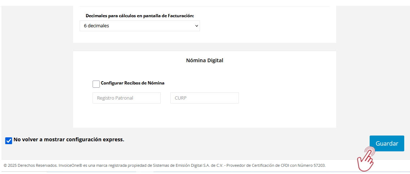
Task: Click the "Facturación:" word in decimals label
Action: pos(181,16)
